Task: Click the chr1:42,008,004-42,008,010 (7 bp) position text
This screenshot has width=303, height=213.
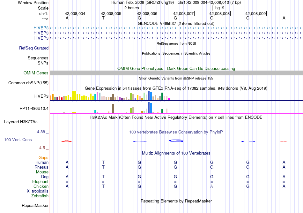Action: pos(209,3)
